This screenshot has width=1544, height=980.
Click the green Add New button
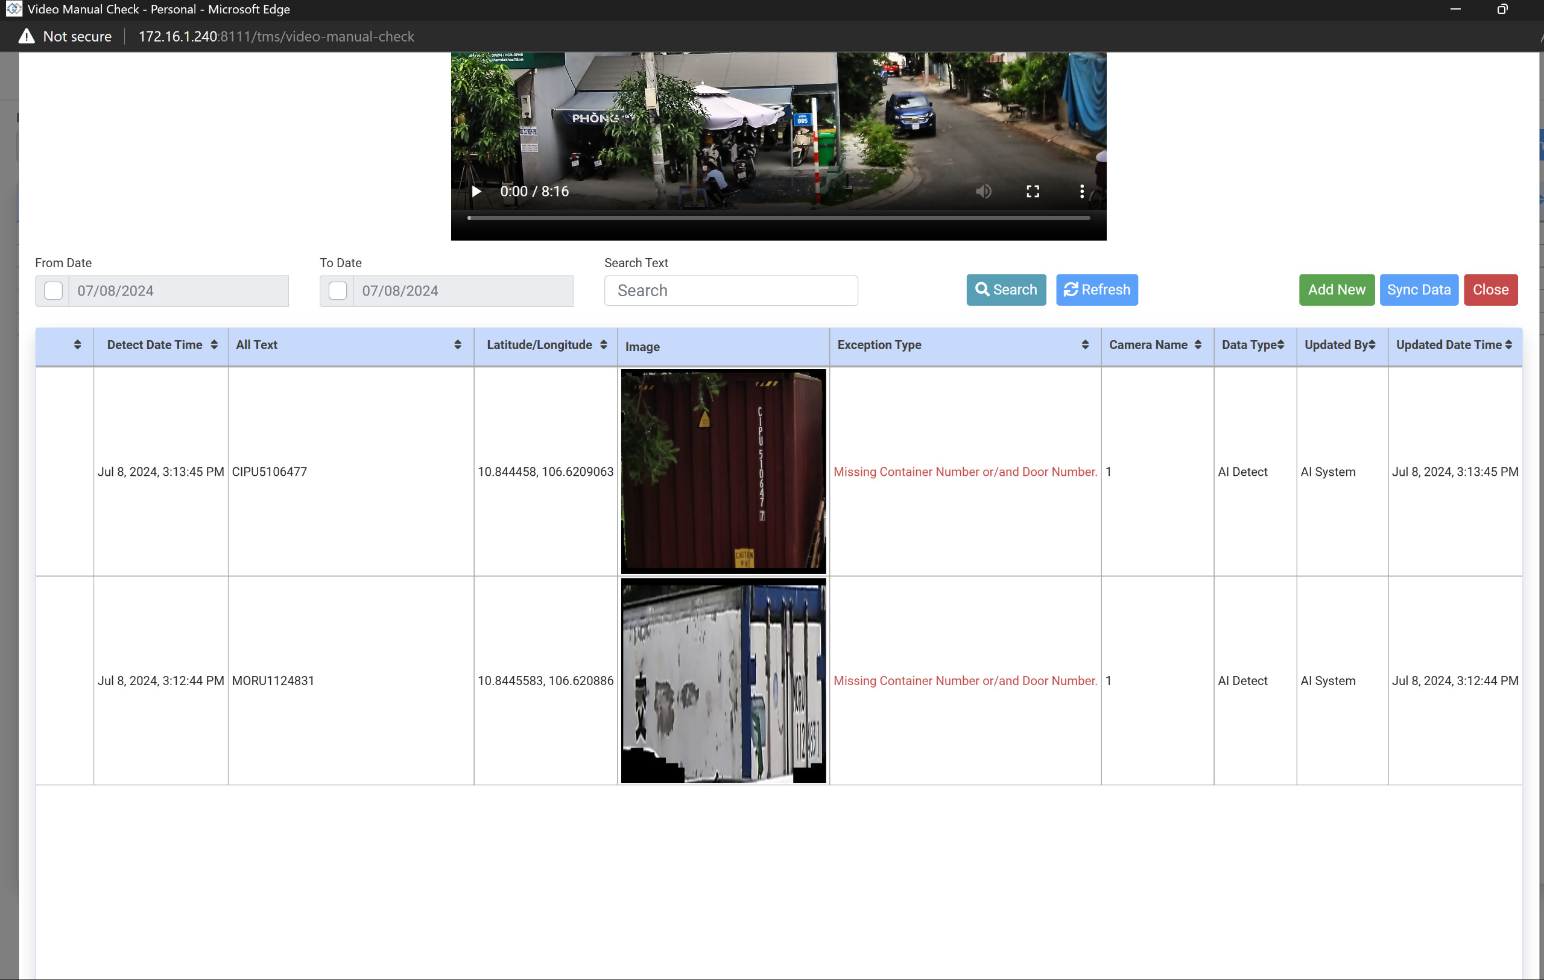pos(1337,289)
